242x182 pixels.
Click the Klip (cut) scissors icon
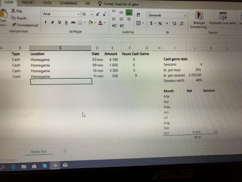pos(13,11)
